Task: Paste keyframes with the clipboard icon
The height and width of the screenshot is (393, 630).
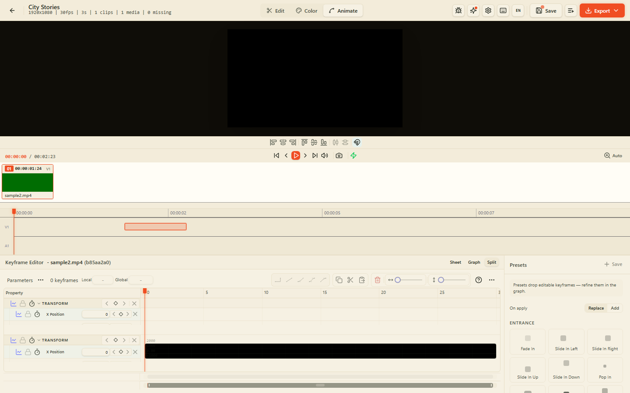Action: pyautogui.click(x=362, y=280)
